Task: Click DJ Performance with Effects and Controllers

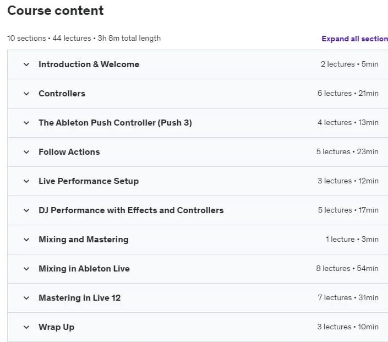Action: 131,210
